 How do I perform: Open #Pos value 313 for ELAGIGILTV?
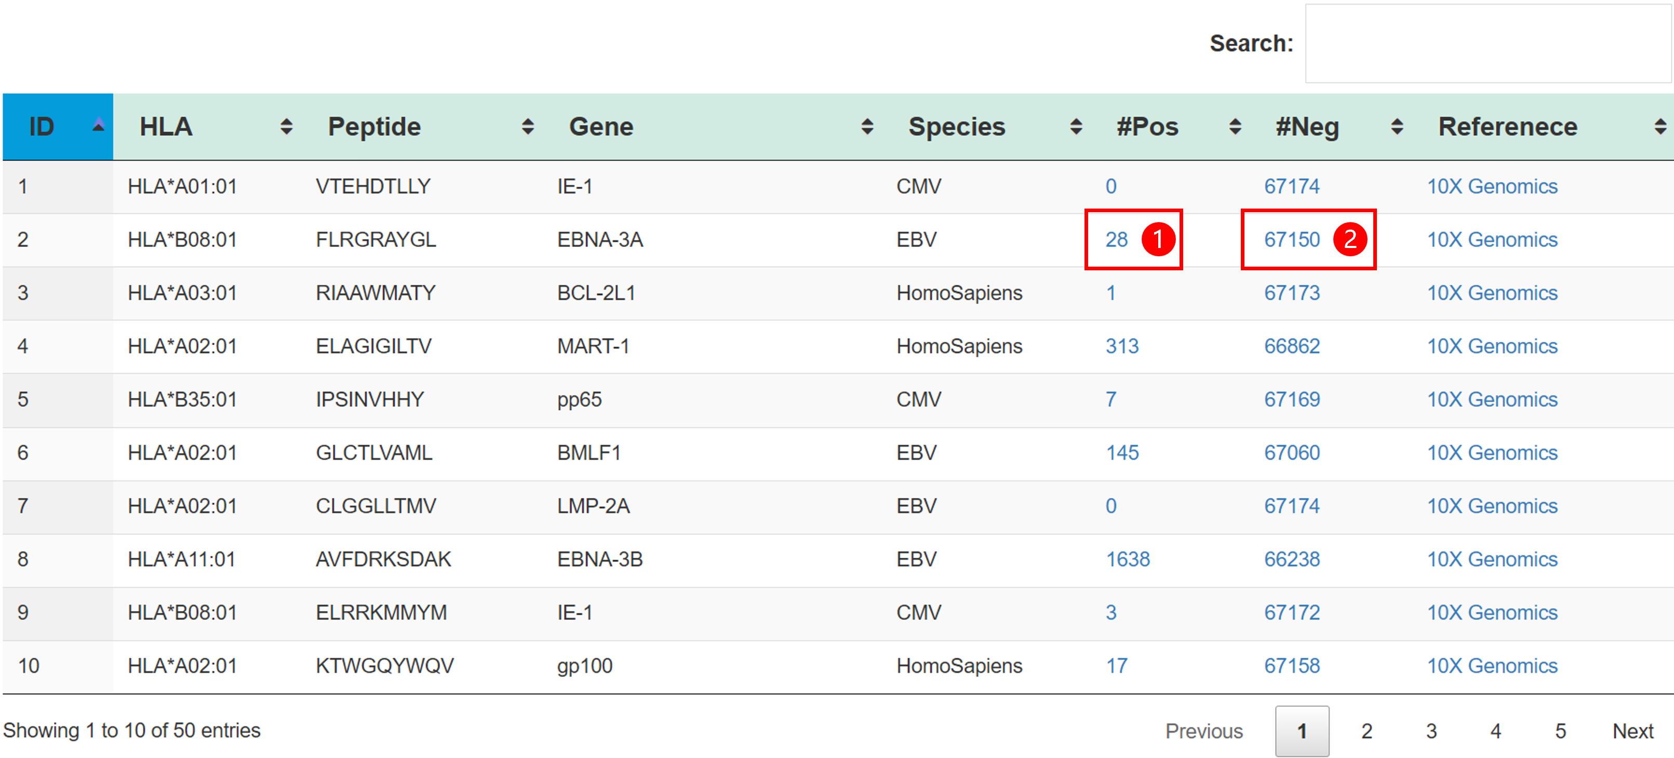point(1122,346)
